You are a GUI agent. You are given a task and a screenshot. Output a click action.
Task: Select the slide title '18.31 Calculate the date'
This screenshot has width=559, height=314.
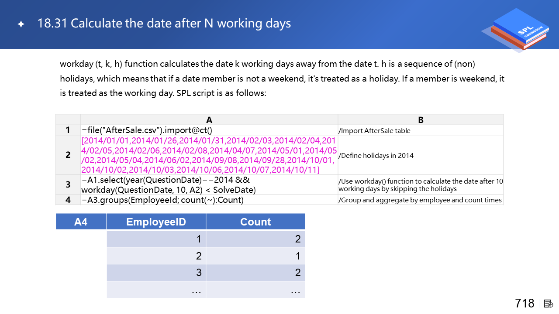coord(164,24)
